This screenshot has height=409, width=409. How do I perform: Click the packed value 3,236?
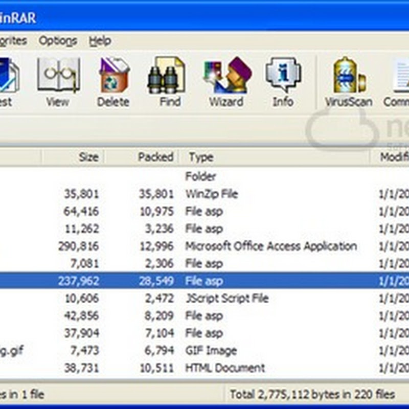click(x=159, y=229)
